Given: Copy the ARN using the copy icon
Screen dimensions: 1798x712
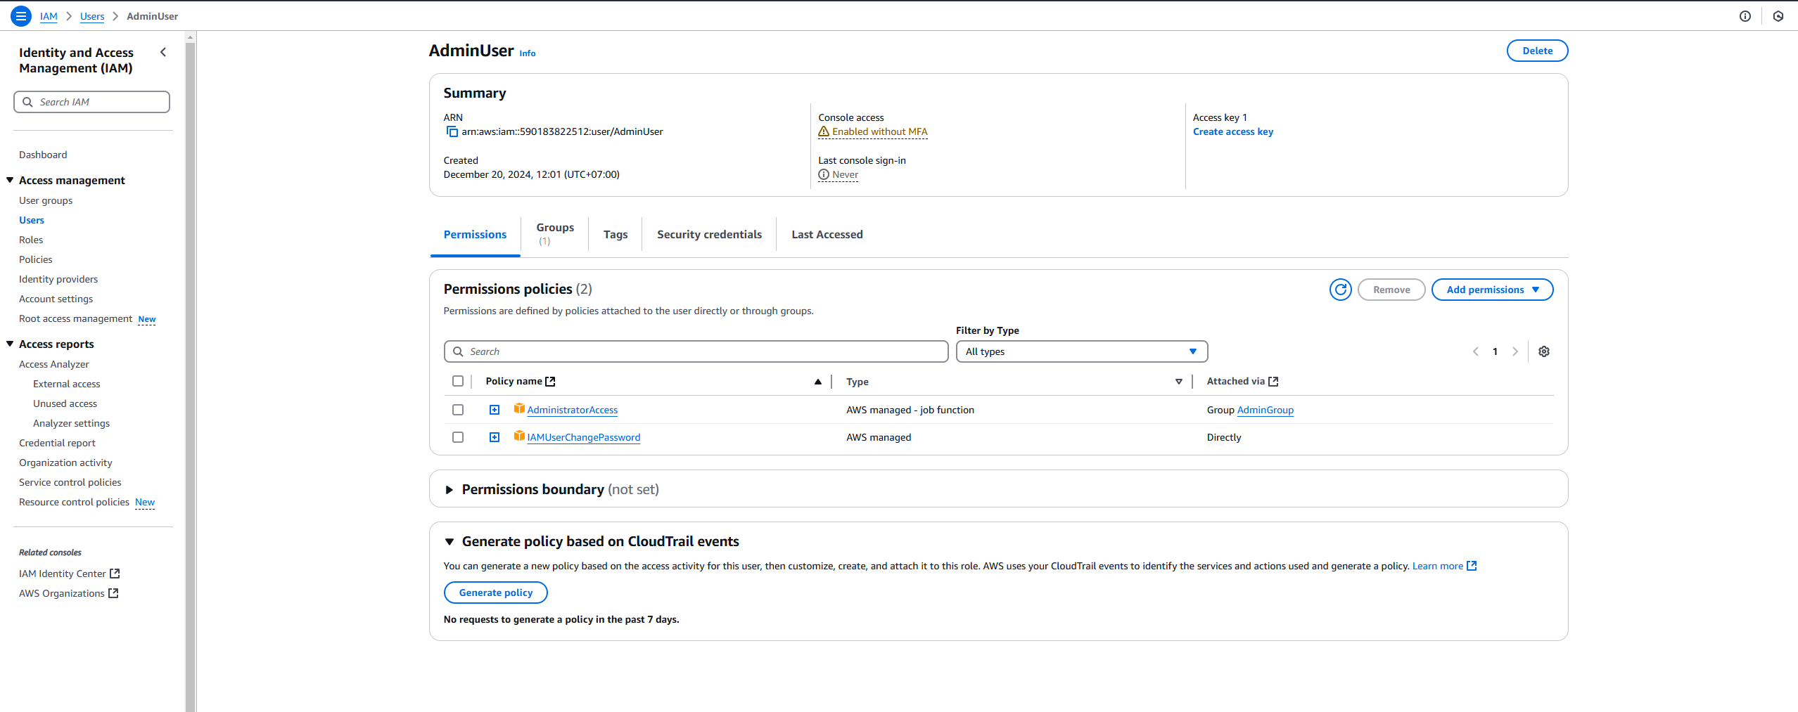Looking at the screenshot, I should point(452,131).
